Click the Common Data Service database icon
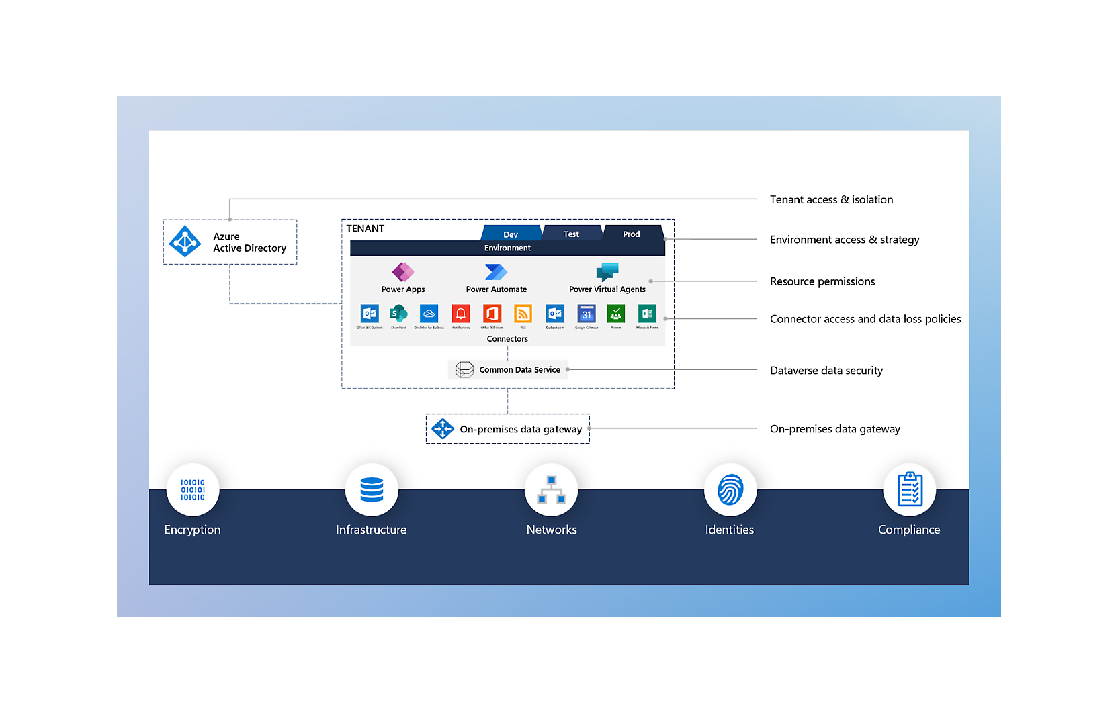Image resolution: width=1118 pixels, height=713 pixels. pyautogui.click(x=464, y=369)
